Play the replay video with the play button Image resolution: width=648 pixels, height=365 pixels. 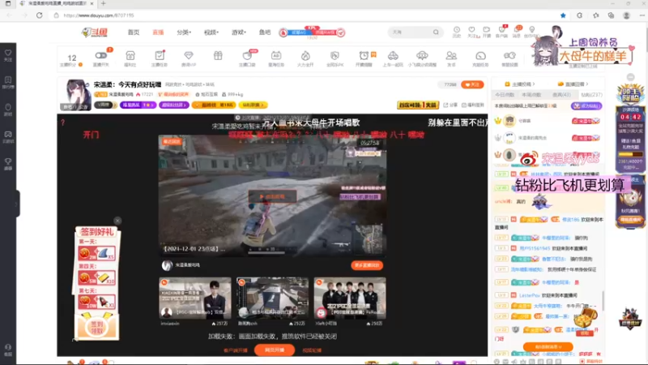(x=272, y=196)
